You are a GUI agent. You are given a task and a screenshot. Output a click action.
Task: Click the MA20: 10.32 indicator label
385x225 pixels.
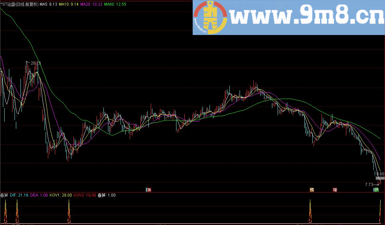[91, 4]
